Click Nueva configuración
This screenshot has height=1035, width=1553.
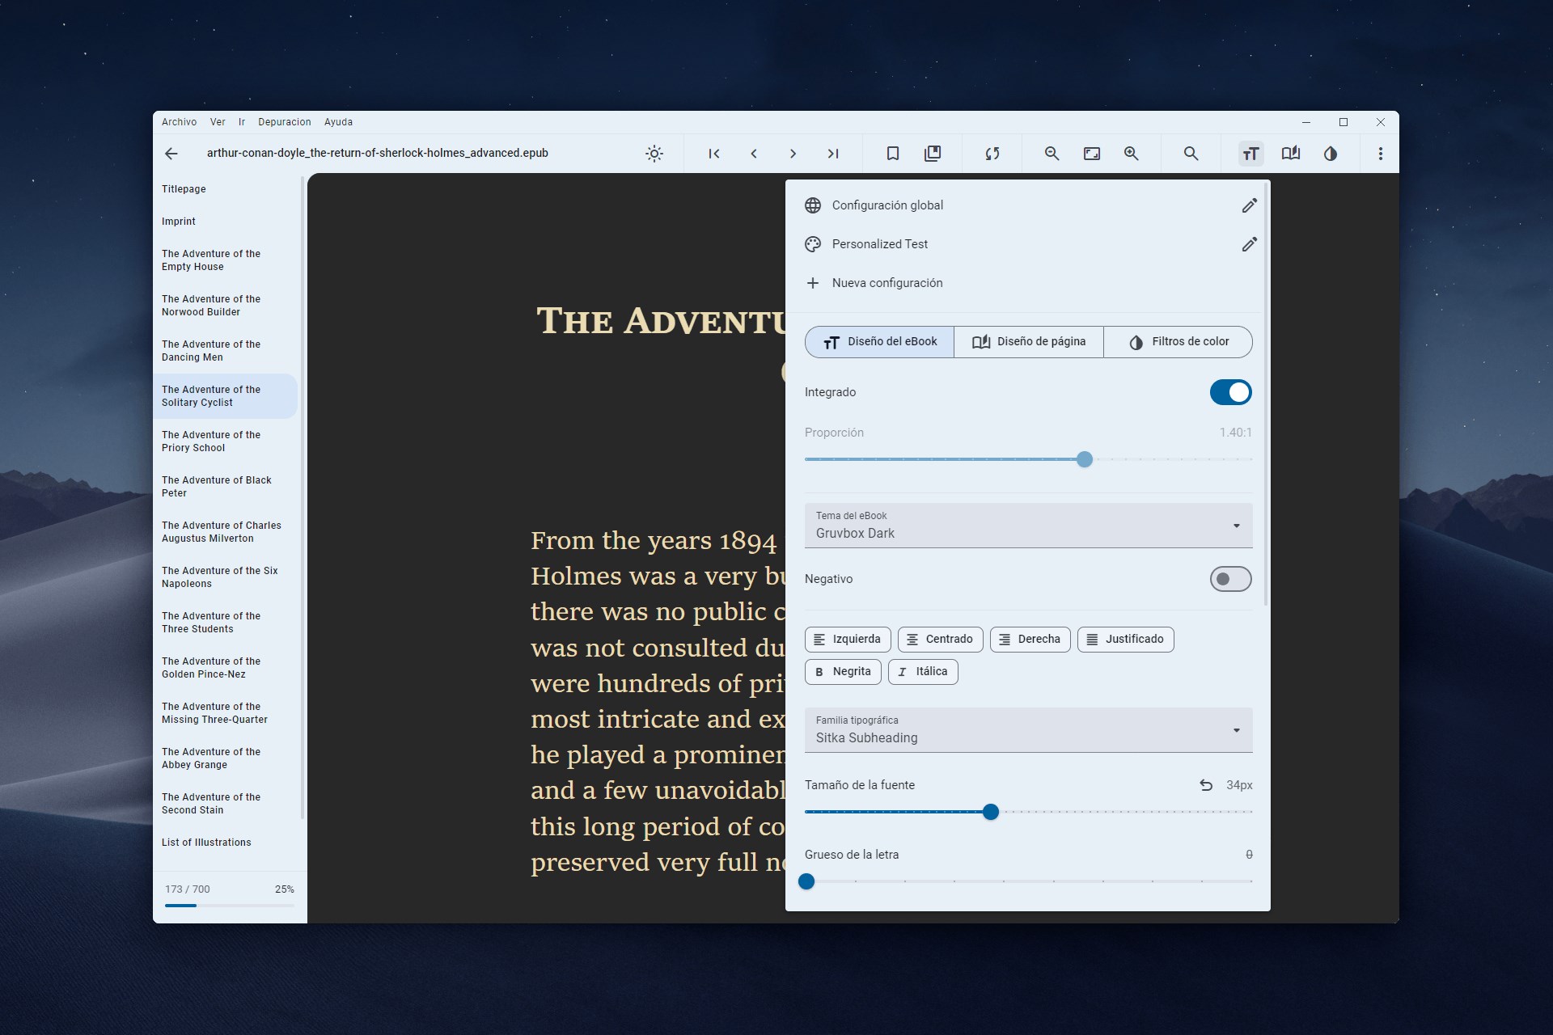(x=887, y=282)
